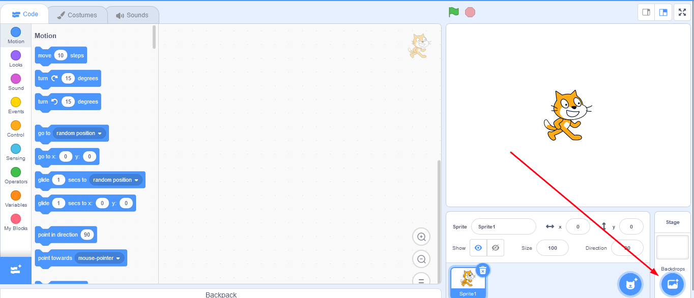The image size is (694, 298).
Task: Hide sprite using crossed-eye icon
Action: [496, 248]
